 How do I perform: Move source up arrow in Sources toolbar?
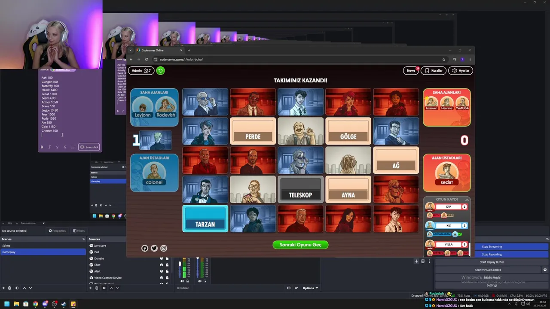[111, 288]
